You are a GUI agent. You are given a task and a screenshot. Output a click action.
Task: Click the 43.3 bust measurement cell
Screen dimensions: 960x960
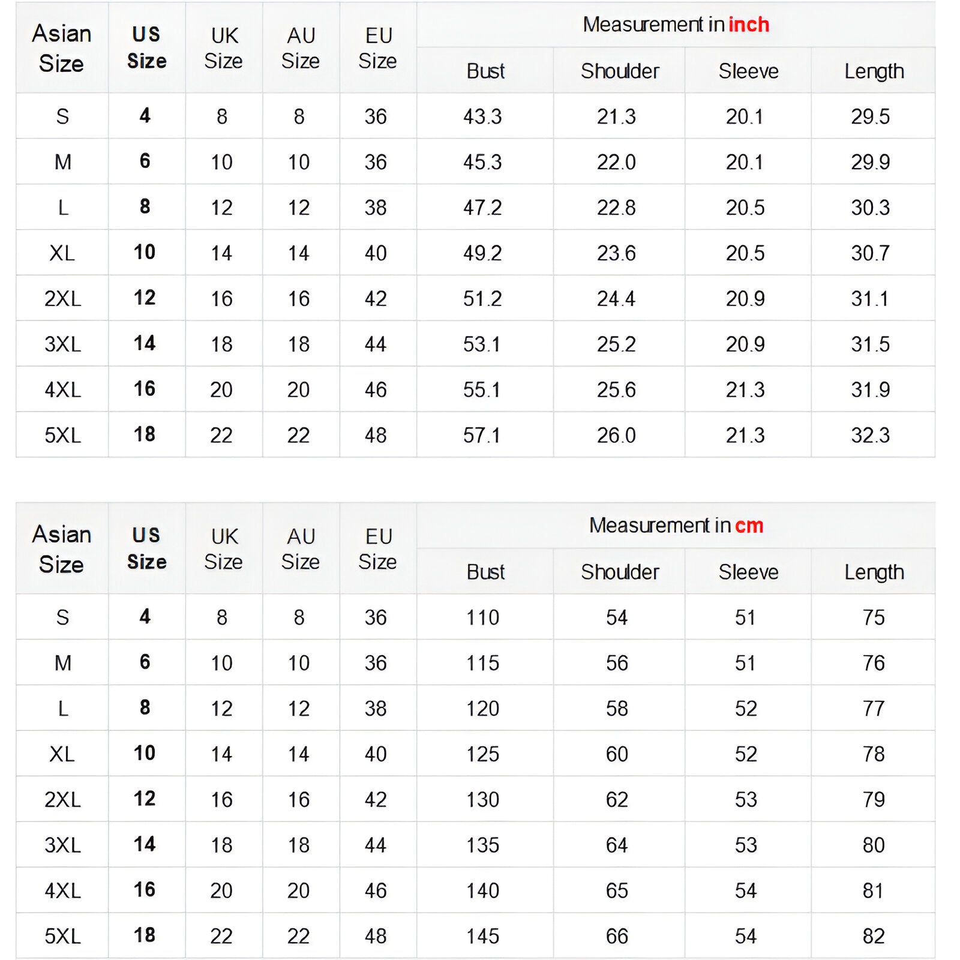pyautogui.click(x=482, y=116)
